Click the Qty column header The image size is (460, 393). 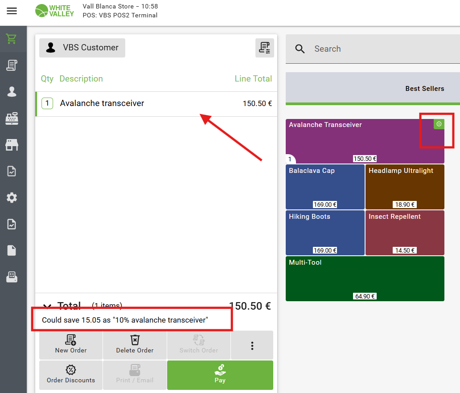[x=47, y=78]
